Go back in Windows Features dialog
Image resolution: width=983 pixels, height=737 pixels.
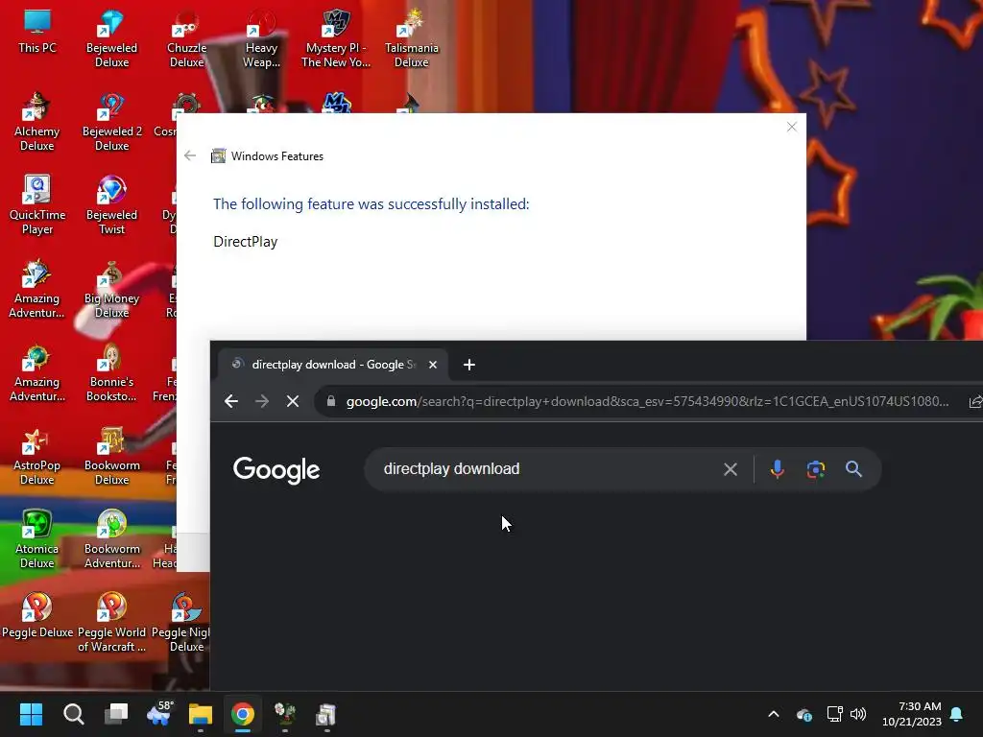190,156
